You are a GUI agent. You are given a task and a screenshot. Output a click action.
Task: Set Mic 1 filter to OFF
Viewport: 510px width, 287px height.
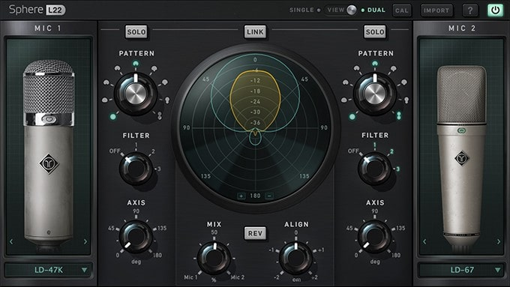coord(115,151)
